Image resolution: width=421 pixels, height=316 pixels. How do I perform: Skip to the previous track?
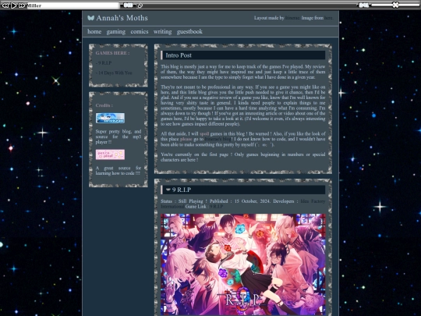pyautogui.click(x=5, y=5)
